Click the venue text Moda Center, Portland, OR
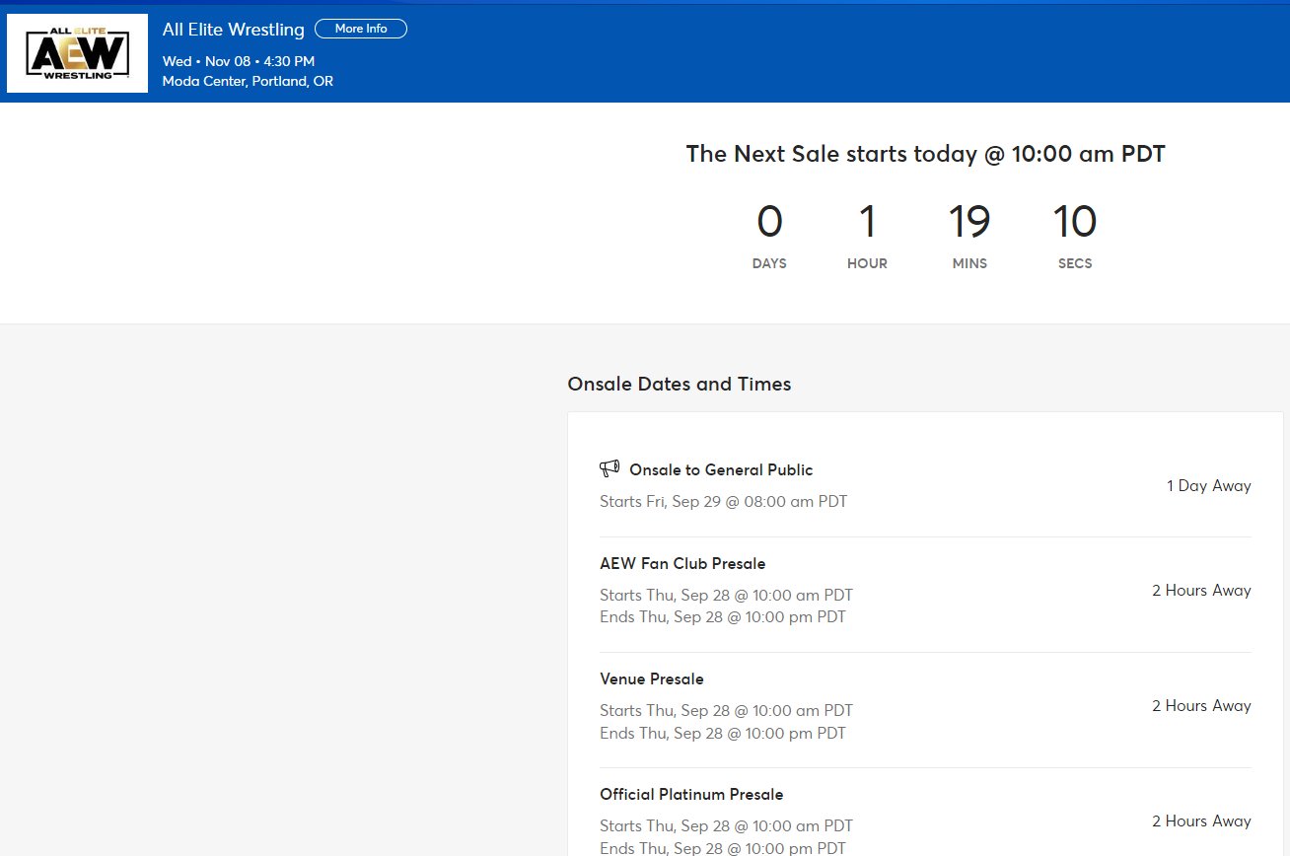The height and width of the screenshot is (856, 1290). 248,81
